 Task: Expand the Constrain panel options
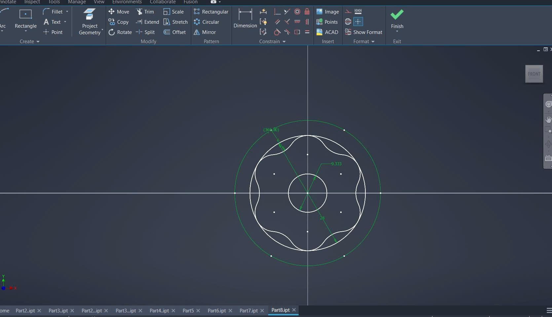pyautogui.click(x=284, y=42)
